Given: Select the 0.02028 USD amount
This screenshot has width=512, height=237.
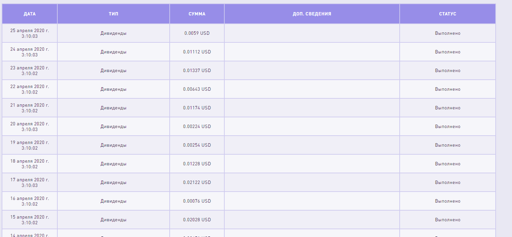Looking at the screenshot, I should point(197,220).
